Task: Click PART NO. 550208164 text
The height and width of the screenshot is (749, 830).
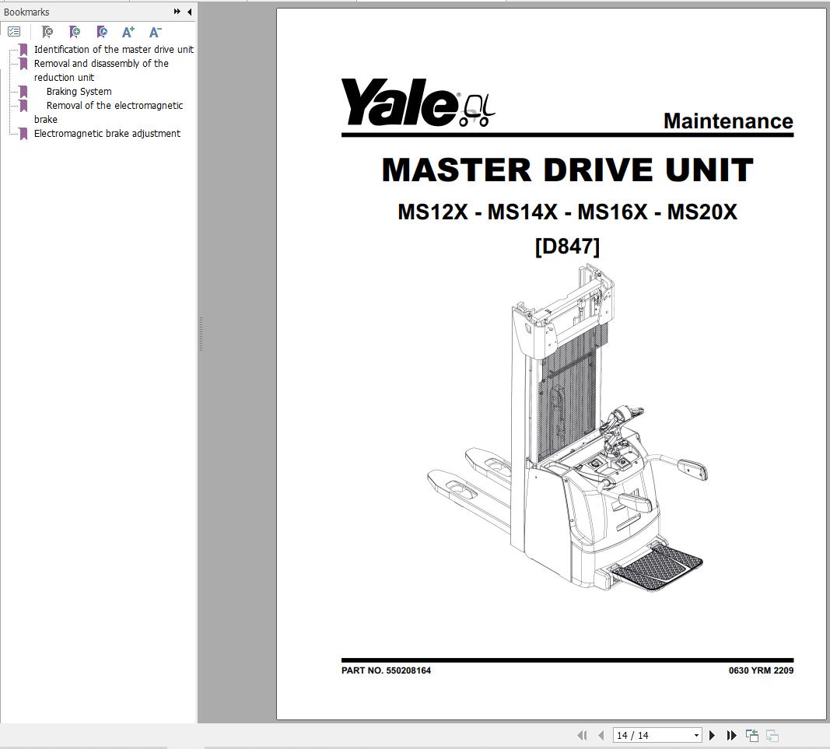Action: coord(386,670)
